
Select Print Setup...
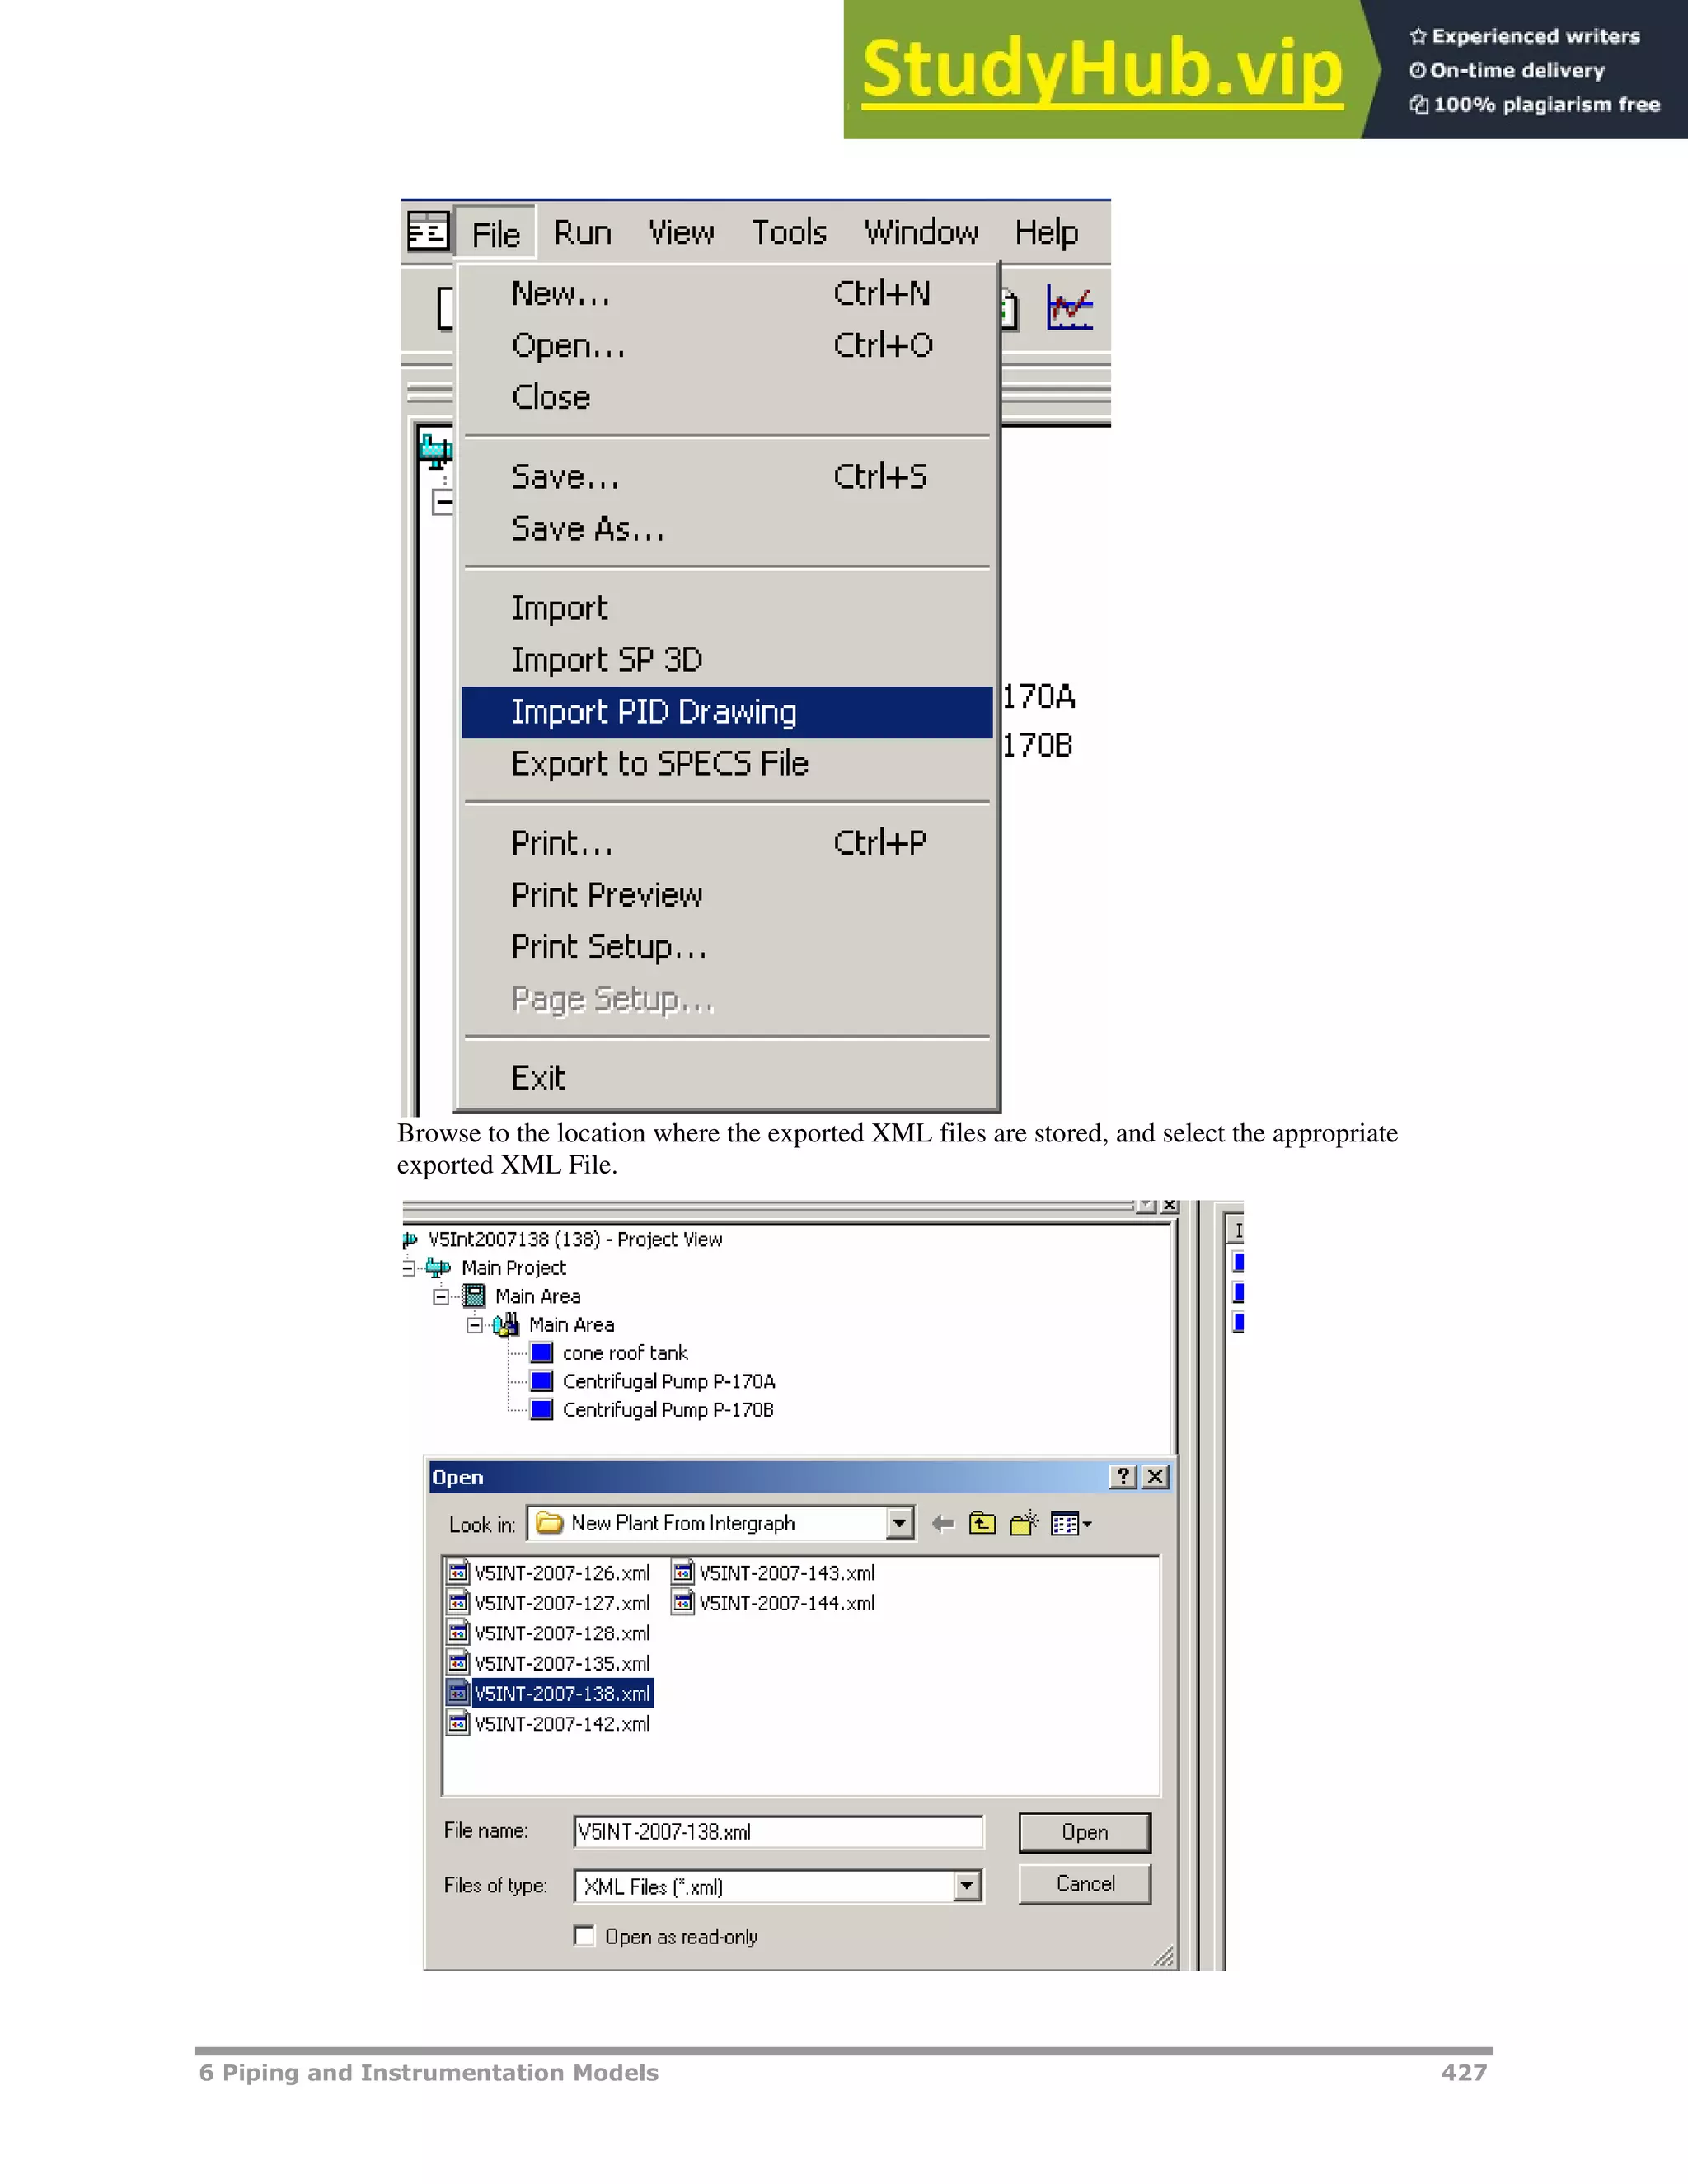point(727,947)
